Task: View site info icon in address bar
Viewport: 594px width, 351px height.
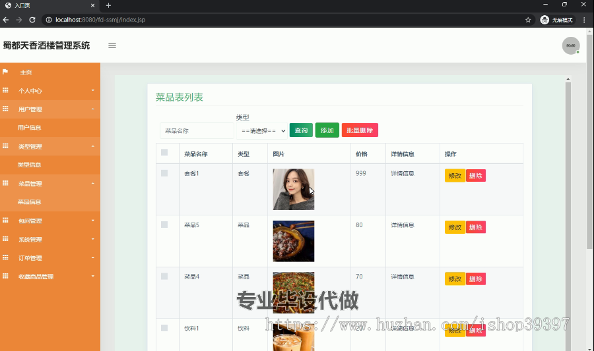Action: click(x=49, y=20)
